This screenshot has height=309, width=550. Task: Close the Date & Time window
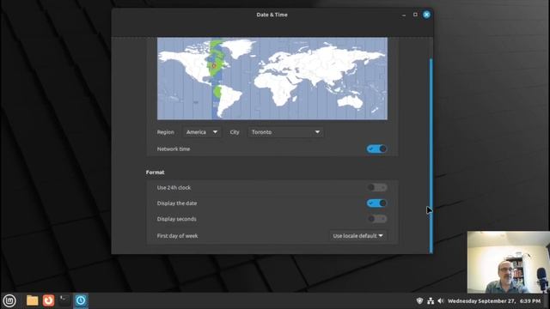426,15
